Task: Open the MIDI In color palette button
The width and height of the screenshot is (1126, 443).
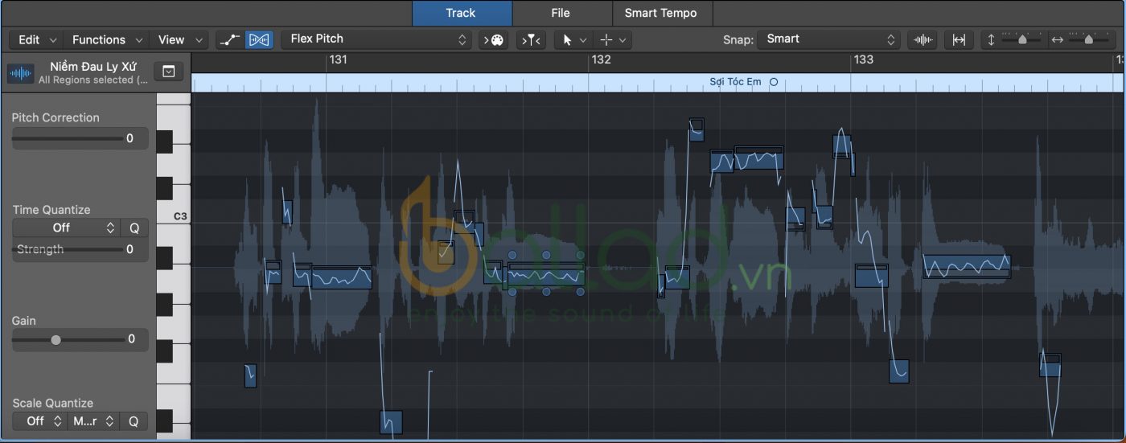Action: (493, 39)
